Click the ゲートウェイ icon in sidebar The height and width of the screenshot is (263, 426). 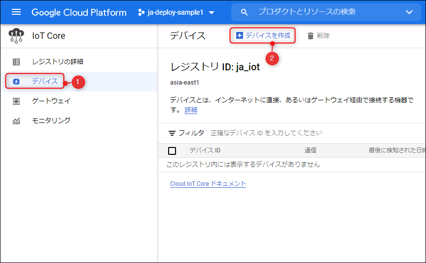[x=16, y=101]
